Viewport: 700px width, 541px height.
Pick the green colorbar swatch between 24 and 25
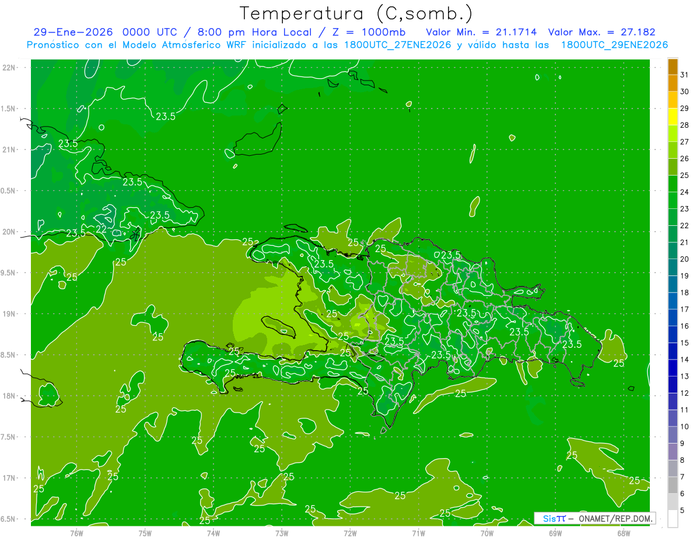(x=673, y=184)
